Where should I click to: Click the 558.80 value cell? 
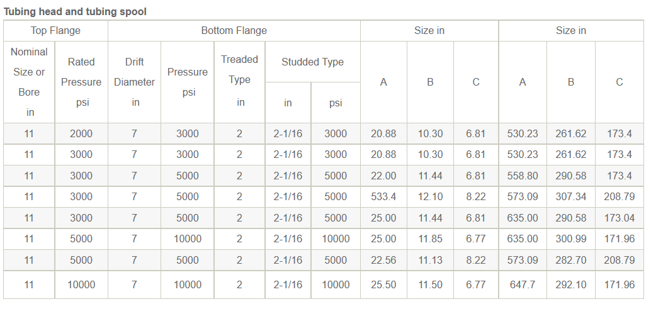point(523,176)
